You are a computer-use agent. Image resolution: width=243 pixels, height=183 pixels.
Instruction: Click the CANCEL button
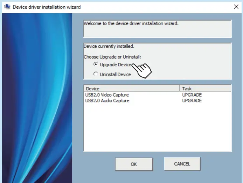coord(182,164)
